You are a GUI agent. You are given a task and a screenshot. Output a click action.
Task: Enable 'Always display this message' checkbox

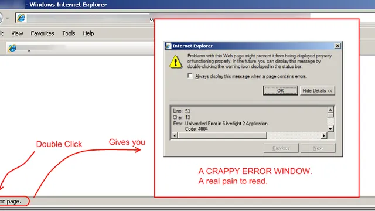[190, 76]
